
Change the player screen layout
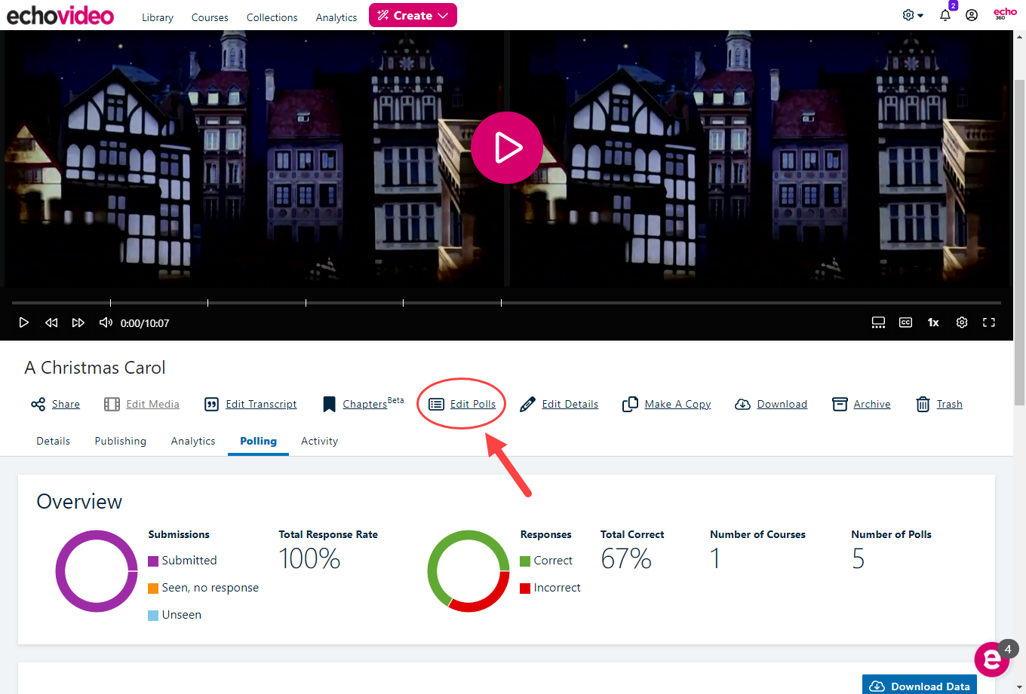click(878, 323)
